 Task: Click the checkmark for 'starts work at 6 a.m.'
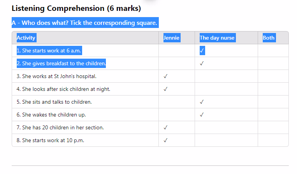click(x=202, y=50)
